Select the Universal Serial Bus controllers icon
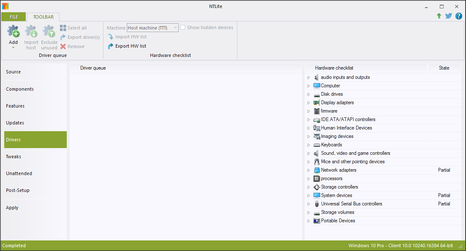 point(317,204)
